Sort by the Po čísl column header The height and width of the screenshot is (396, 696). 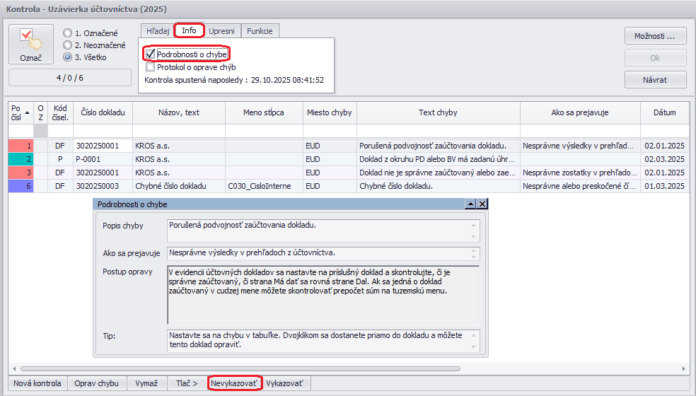coord(20,112)
